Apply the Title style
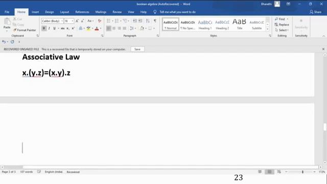Viewport: 327px width, 184px height. tap(240, 25)
